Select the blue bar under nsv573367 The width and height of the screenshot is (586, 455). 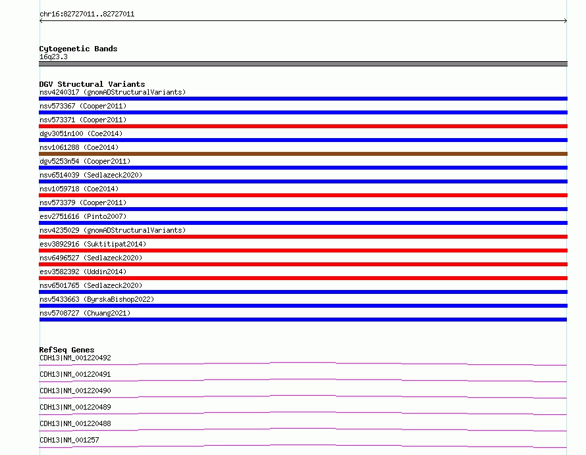303,112
